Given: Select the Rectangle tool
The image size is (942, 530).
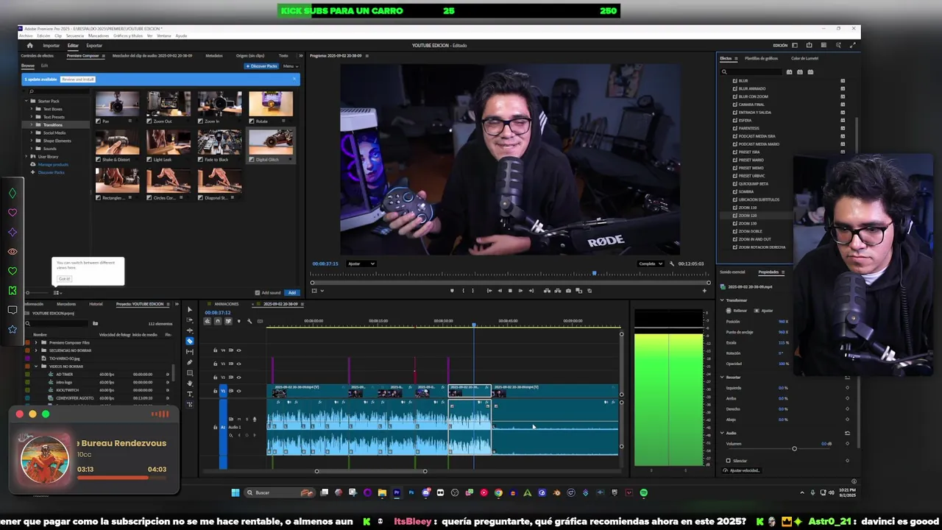Looking at the screenshot, I should [x=189, y=372].
